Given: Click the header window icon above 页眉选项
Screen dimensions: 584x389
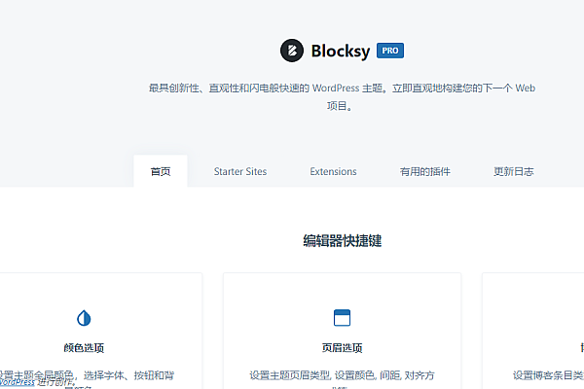Looking at the screenshot, I should click(x=342, y=318).
